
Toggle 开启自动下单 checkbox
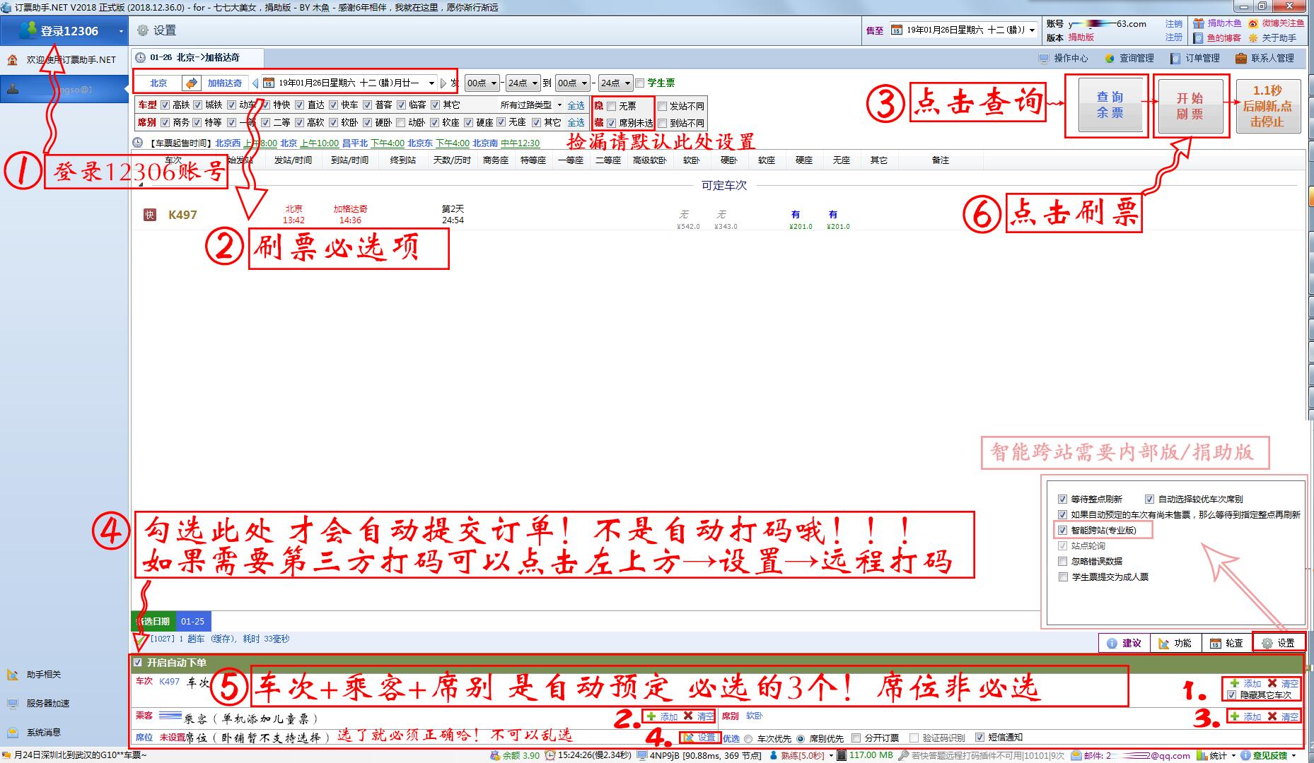[138, 663]
